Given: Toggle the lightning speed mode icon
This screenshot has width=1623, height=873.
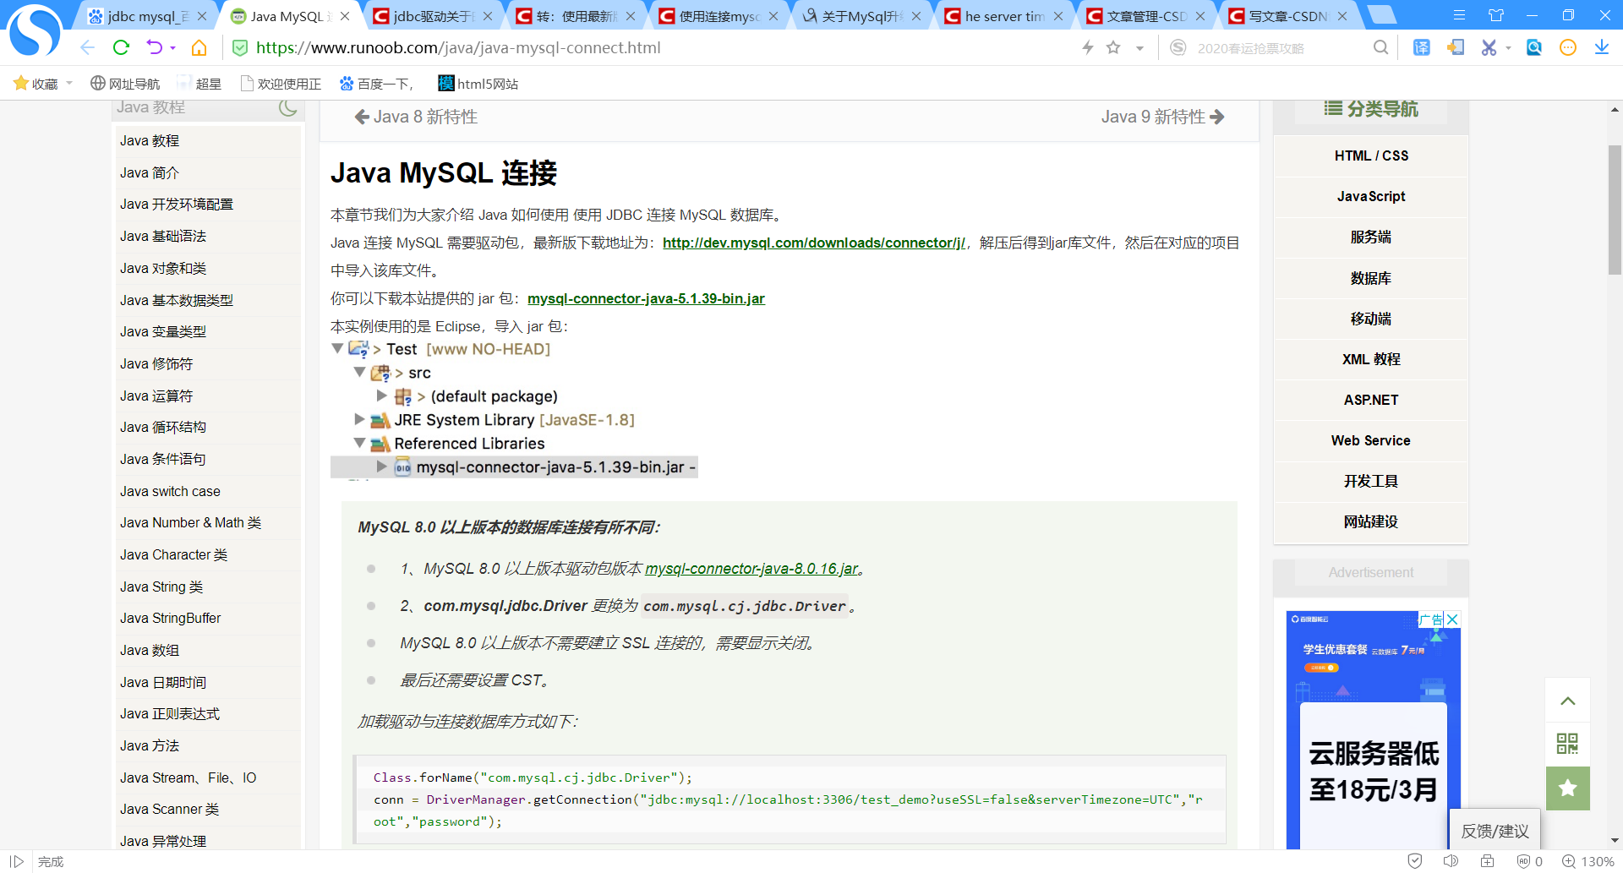Looking at the screenshot, I should (1087, 47).
